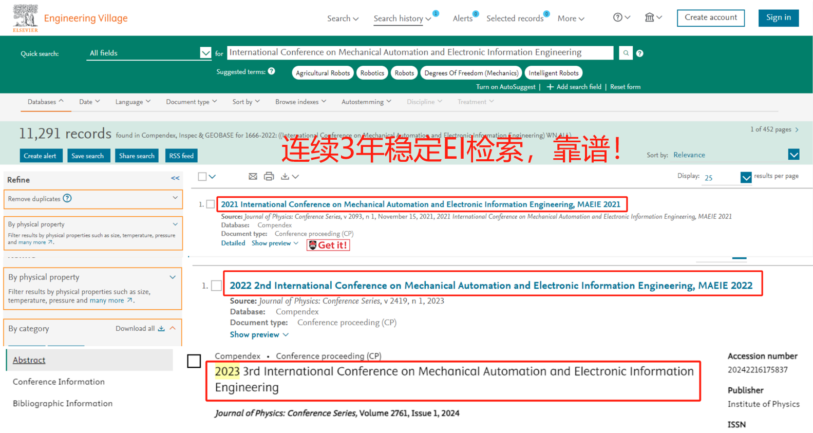
Task: Click the quick search query input field
Action: point(420,52)
